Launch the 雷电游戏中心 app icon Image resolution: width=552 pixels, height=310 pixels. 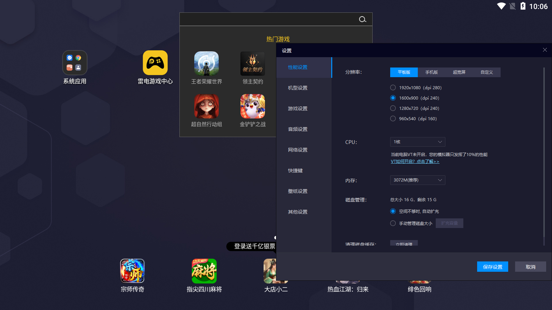[x=155, y=63]
